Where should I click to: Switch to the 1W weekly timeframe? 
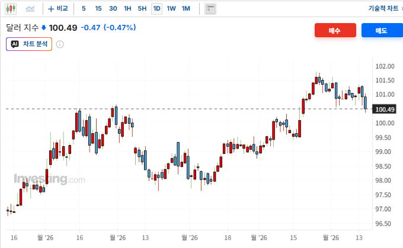coord(171,9)
